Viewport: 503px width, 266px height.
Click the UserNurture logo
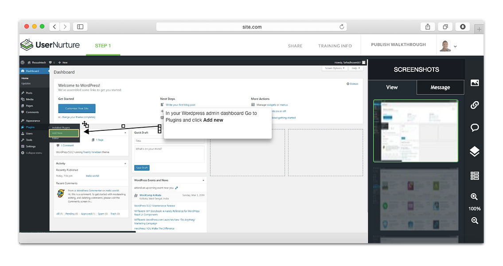[x=50, y=45]
